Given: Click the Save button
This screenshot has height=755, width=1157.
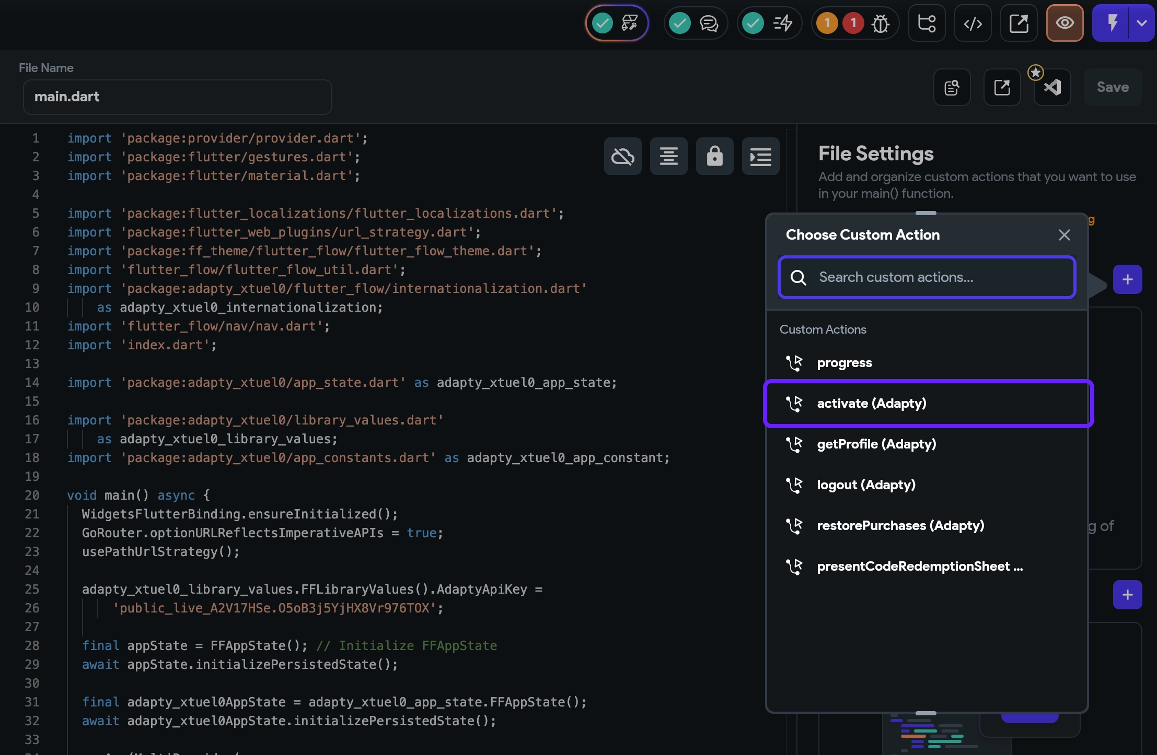Looking at the screenshot, I should pos(1112,87).
